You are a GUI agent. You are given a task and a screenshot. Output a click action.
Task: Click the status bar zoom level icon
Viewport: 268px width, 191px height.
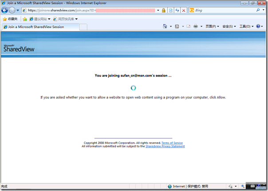pyautogui.click(x=243, y=186)
